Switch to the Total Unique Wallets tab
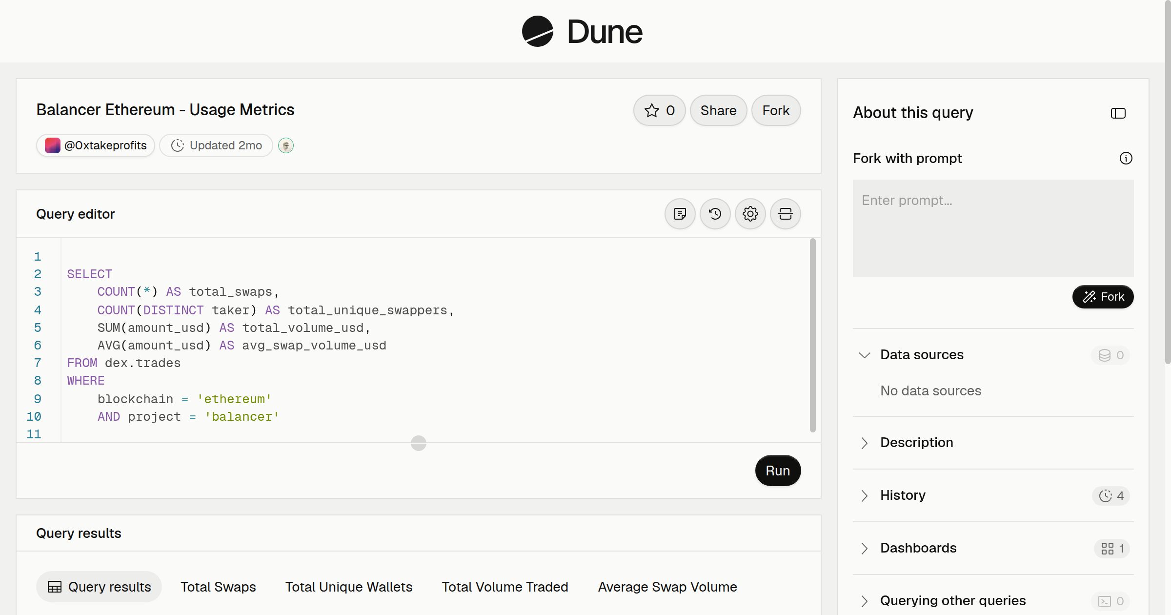The height and width of the screenshot is (615, 1171). [349, 587]
